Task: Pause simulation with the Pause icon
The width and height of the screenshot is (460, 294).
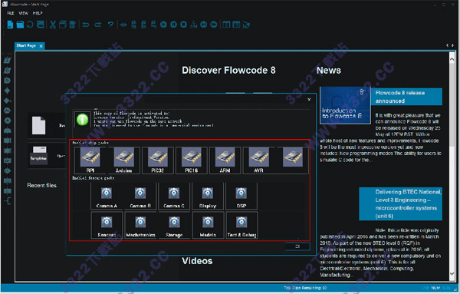Action: [174, 25]
